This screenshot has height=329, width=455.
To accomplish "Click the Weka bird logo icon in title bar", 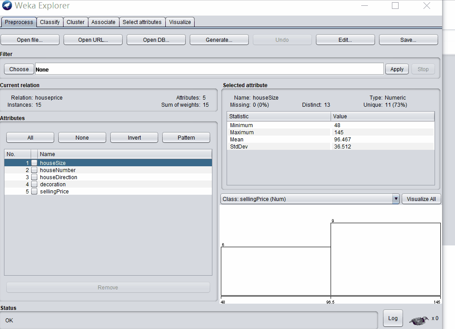I will click(7, 5).
